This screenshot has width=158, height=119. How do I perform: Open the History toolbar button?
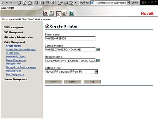[x=47, y=3]
